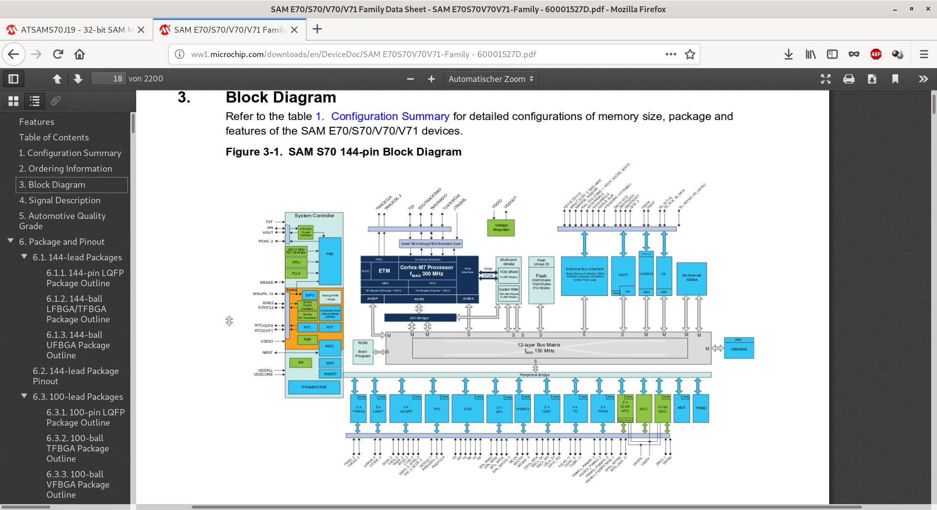Collapse 6.1. 144-lead Packages subsection
This screenshot has height=510, width=937.
click(24, 256)
